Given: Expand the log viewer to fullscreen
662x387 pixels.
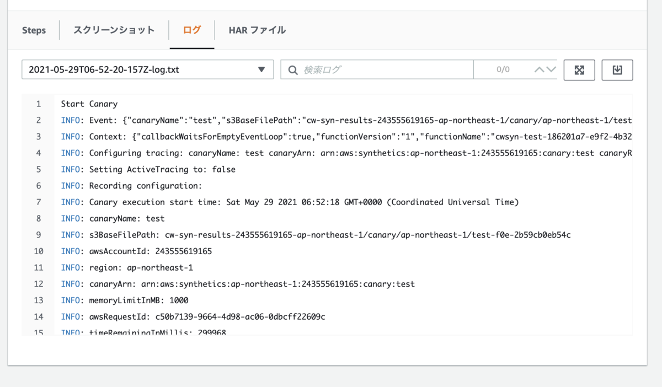Looking at the screenshot, I should (579, 70).
